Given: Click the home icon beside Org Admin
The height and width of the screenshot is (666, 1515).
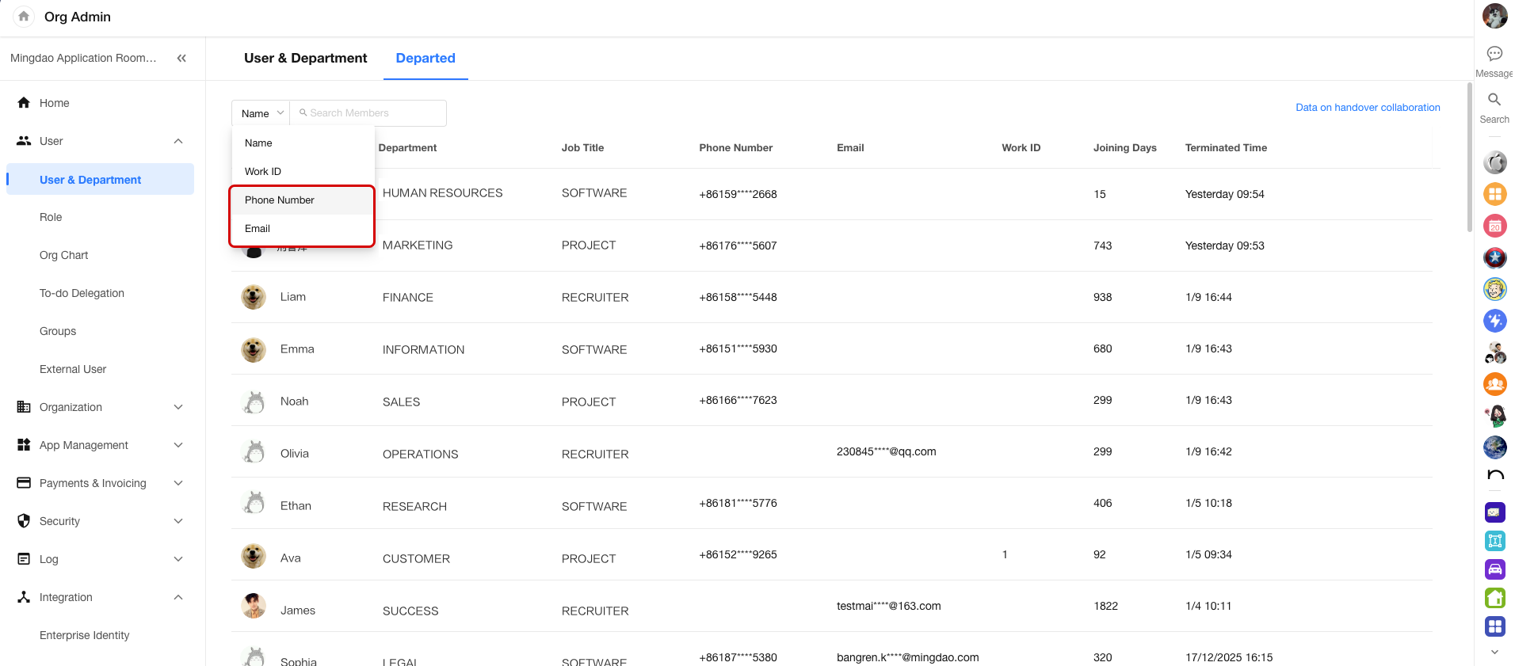Looking at the screenshot, I should 24,17.
